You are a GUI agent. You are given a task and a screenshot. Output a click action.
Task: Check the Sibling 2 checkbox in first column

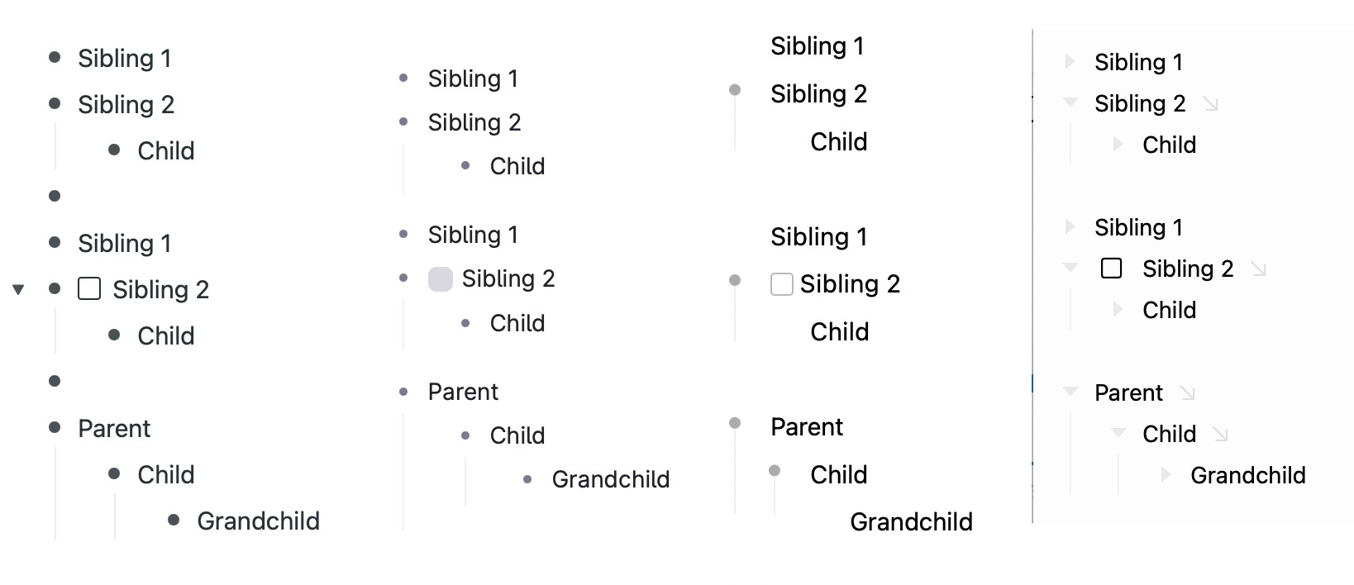pyautogui.click(x=89, y=288)
